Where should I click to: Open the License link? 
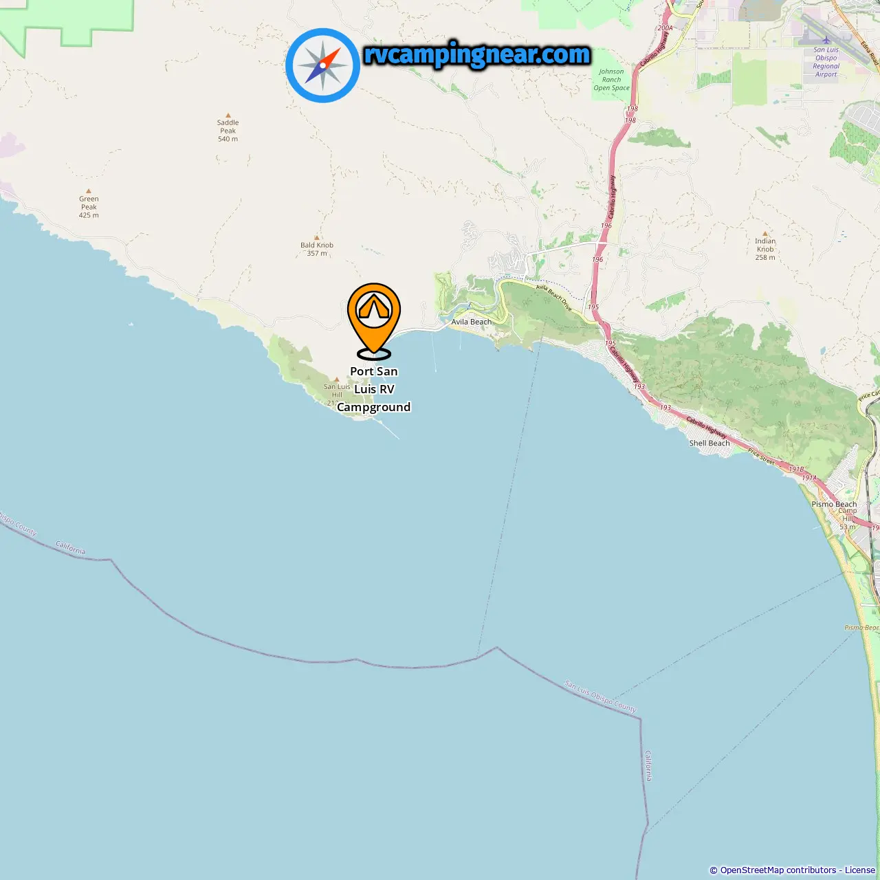click(x=860, y=870)
